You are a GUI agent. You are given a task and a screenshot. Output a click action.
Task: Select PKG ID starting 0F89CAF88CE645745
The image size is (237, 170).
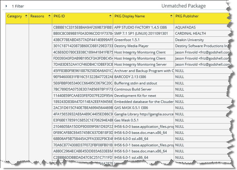82,133
